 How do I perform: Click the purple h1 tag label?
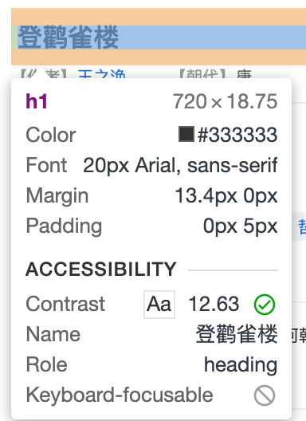pyautogui.click(x=37, y=101)
